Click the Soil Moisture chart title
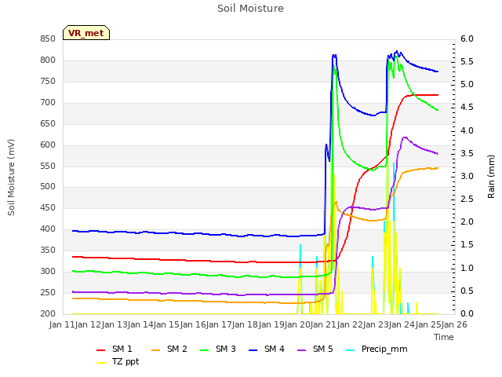 [x=251, y=9]
